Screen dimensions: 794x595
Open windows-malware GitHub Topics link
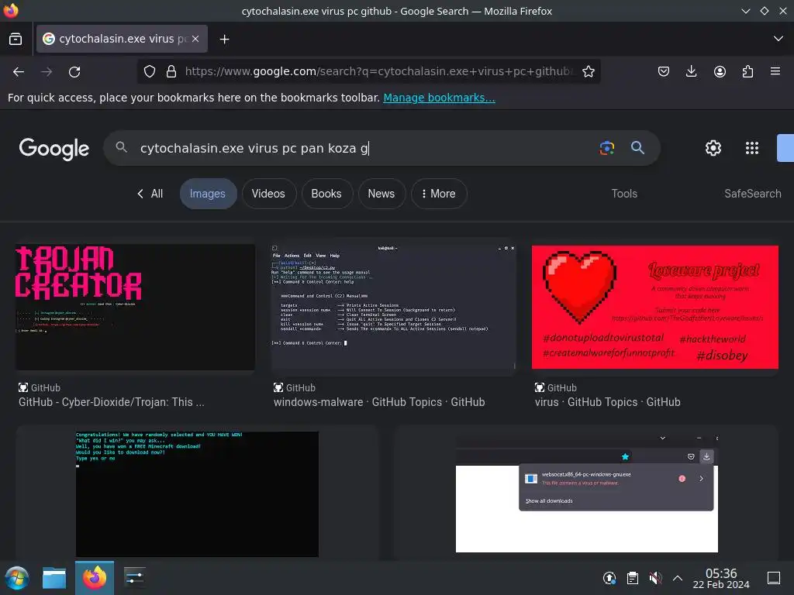(379, 402)
